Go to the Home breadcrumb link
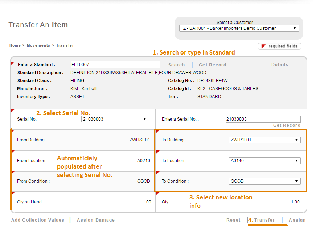 click(x=15, y=45)
